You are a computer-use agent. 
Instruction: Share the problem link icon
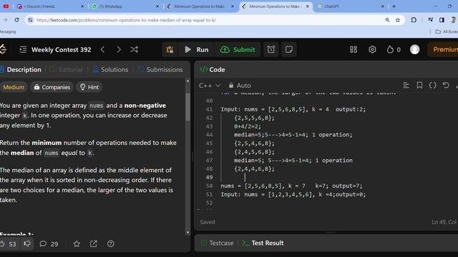[x=94, y=243]
